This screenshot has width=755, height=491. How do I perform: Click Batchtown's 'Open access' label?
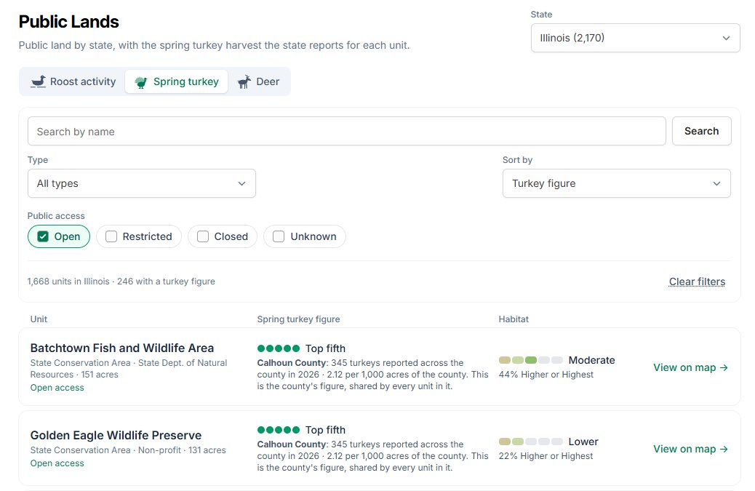(x=57, y=388)
